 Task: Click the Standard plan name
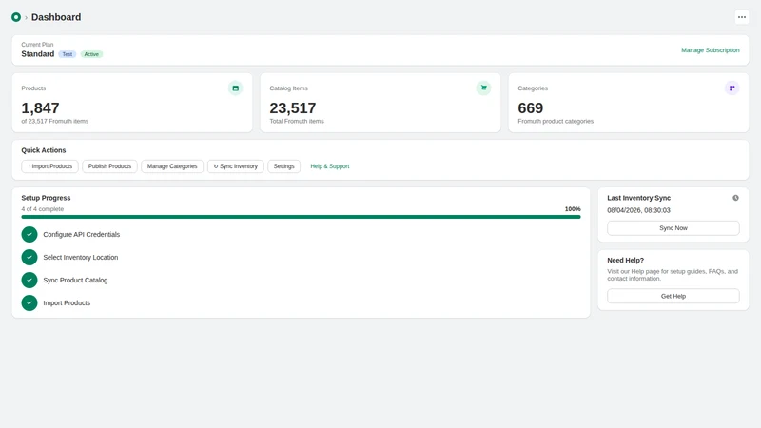38,54
